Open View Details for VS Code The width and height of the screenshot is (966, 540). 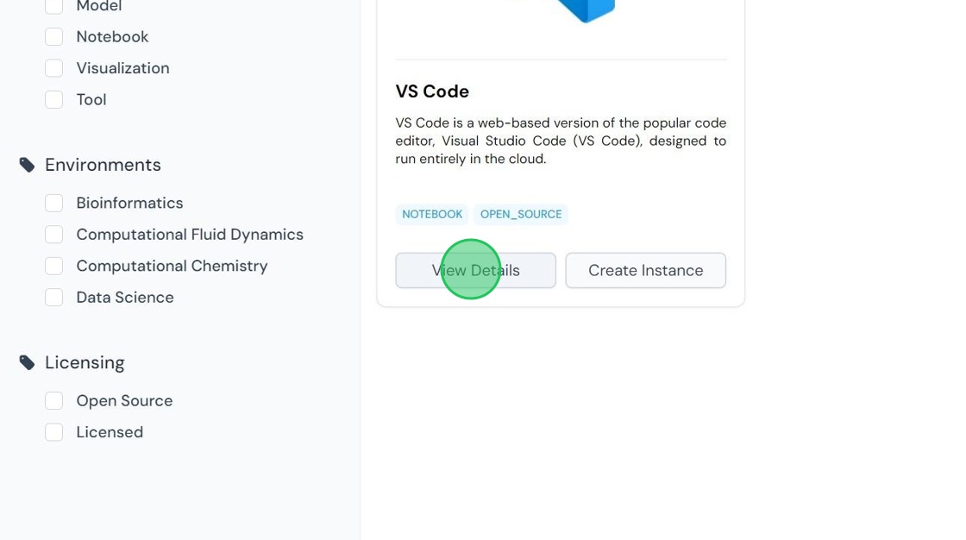tap(475, 270)
